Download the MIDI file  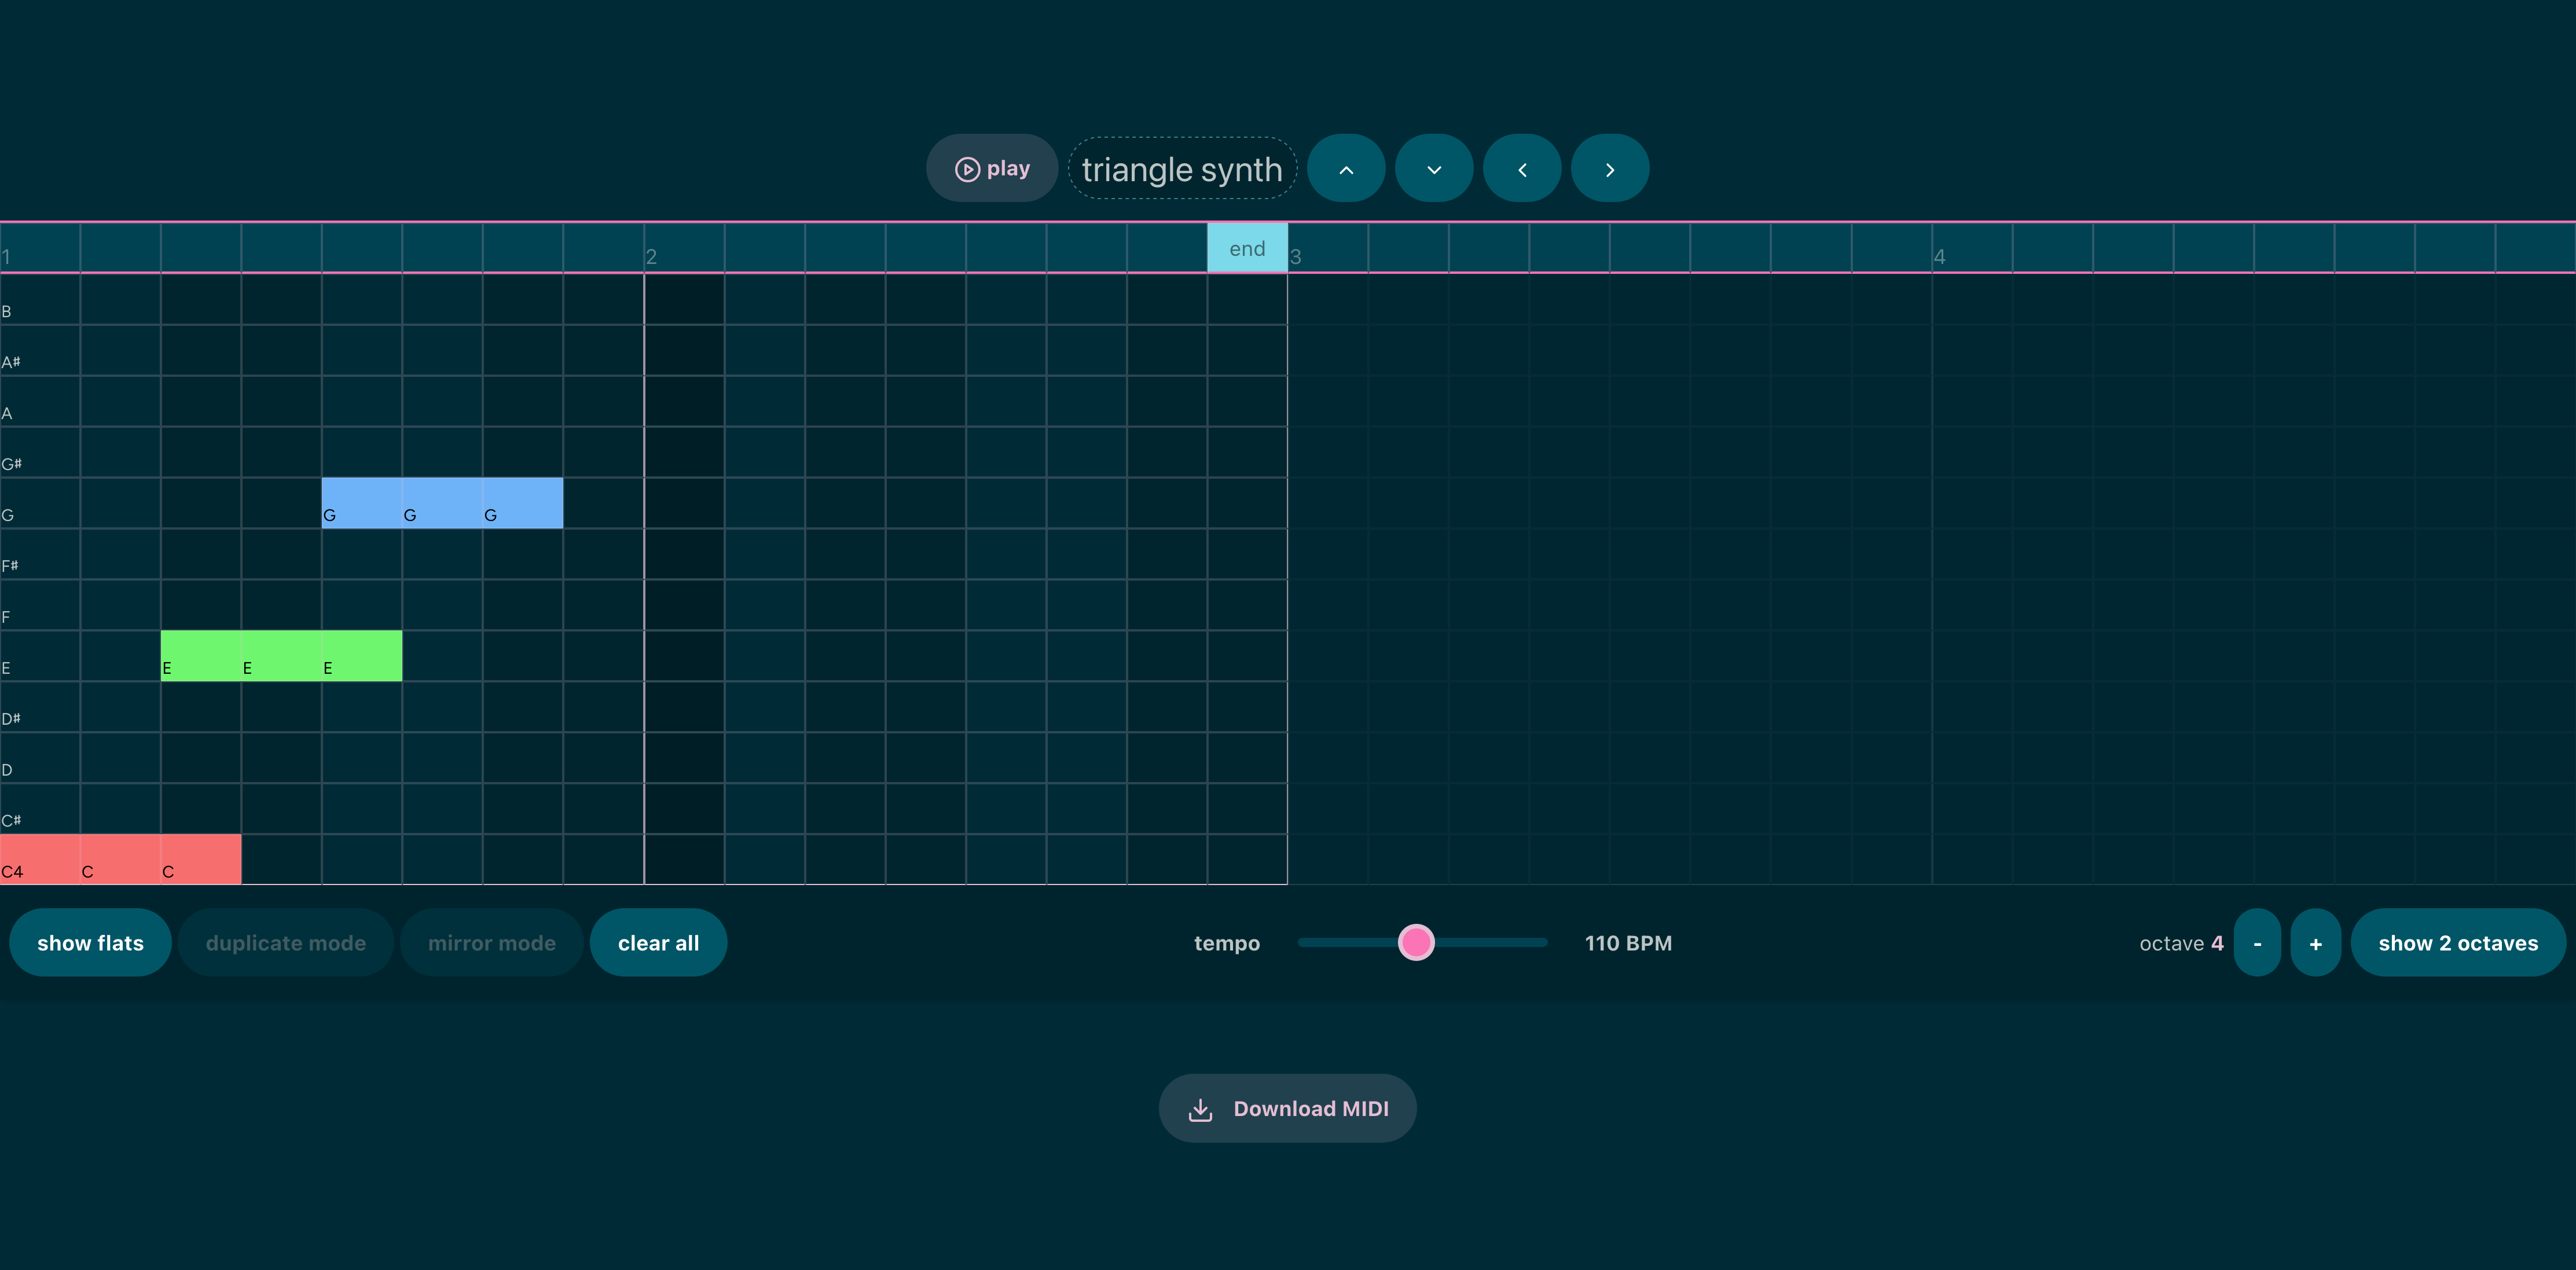pos(1287,1109)
